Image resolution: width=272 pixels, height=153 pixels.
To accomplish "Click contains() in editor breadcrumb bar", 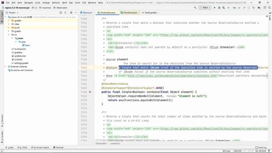I will click(115, 144).
